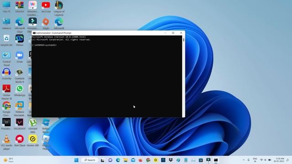Expand the hidden system tray icons chevron
The height and width of the screenshot is (164, 292).
[x=244, y=160]
